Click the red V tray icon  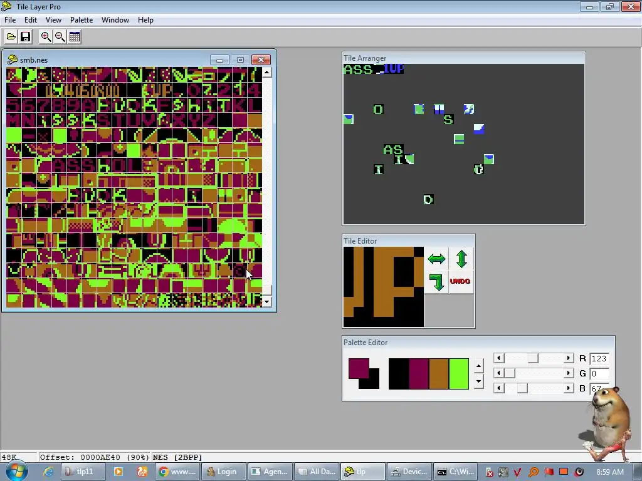(x=517, y=472)
